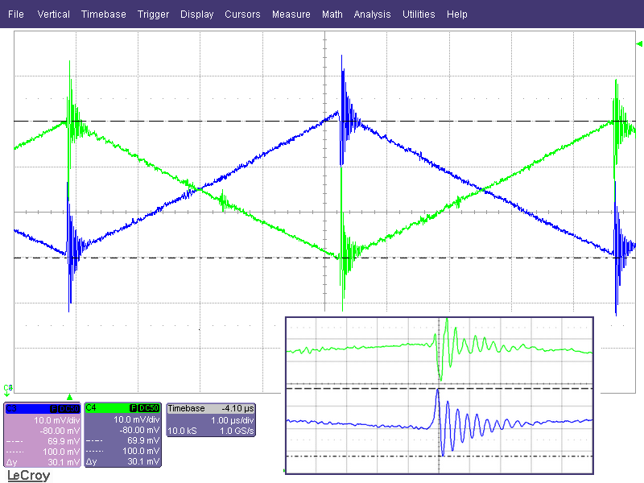Image resolution: width=644 pixels, height=483 pixels.
Task: Click the green trigger delay marker below grid
Action: [x=70, y=396]
